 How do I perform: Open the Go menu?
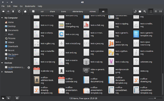point(21,6)
